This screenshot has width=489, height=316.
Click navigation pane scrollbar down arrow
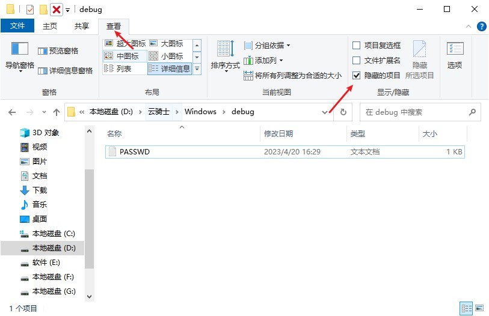[x=89, y=296]
